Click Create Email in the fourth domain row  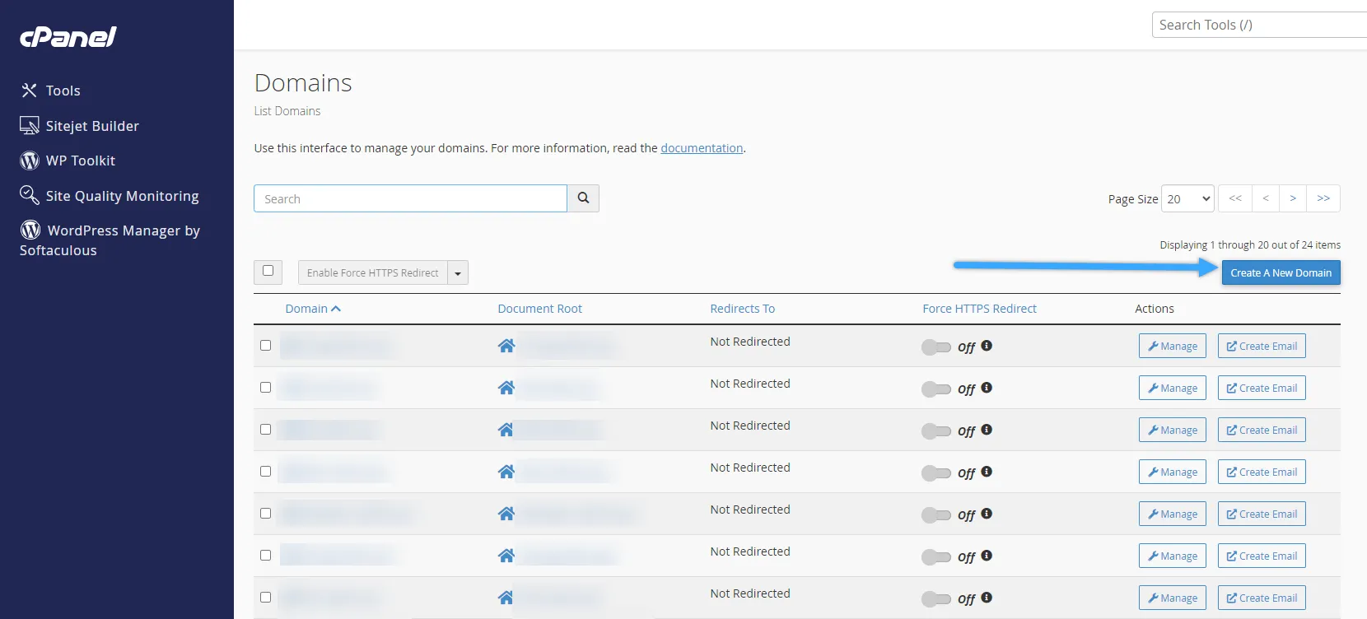tap(1262, 472)
